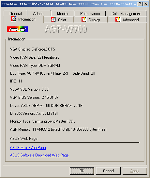The width and height of the screenshot is (150, 178).
Task: Click the question mark help button
Action: [x=140, y=4]
